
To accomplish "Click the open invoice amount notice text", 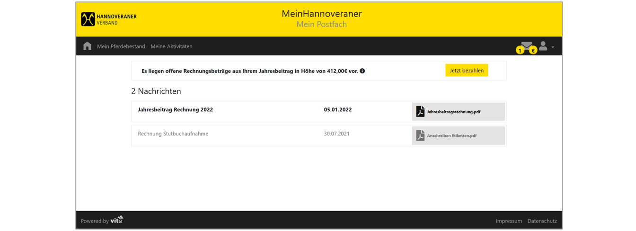I will click(x=250, y=71).
